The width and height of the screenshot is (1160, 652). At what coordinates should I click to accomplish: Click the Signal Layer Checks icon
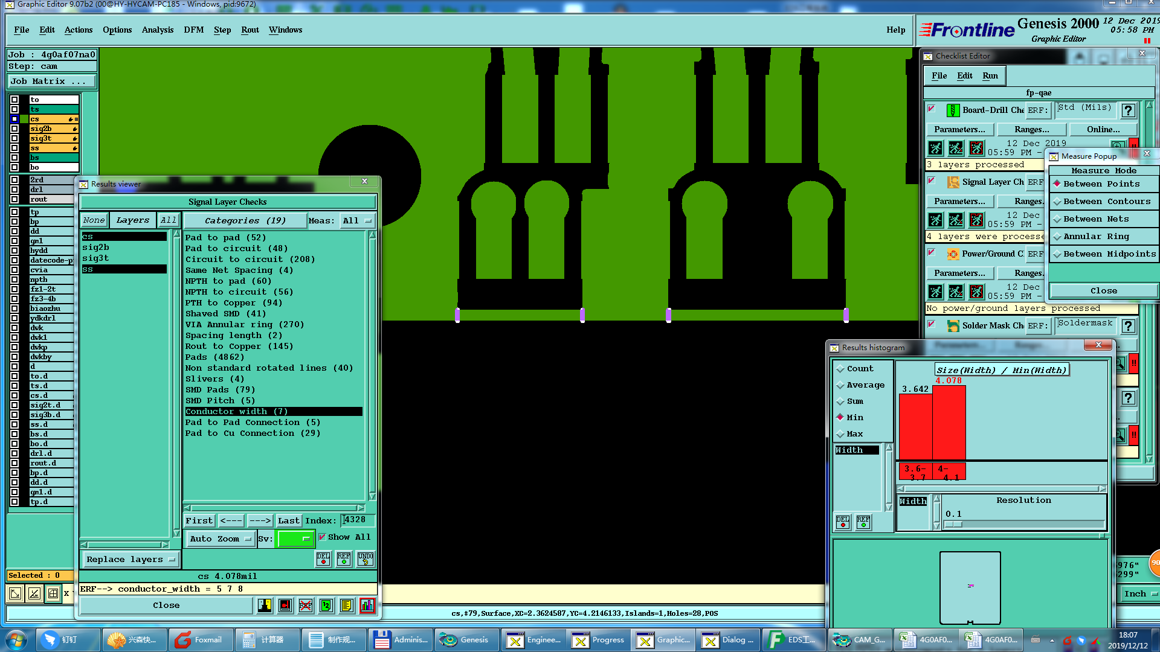coord(953,182)
